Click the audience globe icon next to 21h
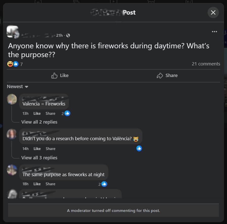The height and width of the screenshot is (224, 227). 68,35
